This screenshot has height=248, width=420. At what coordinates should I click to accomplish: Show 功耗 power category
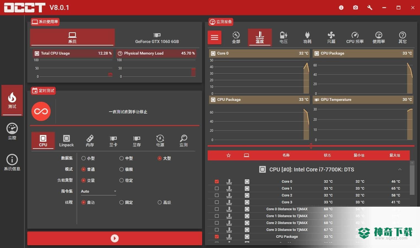pyautogui.click(x=307, y=37)
